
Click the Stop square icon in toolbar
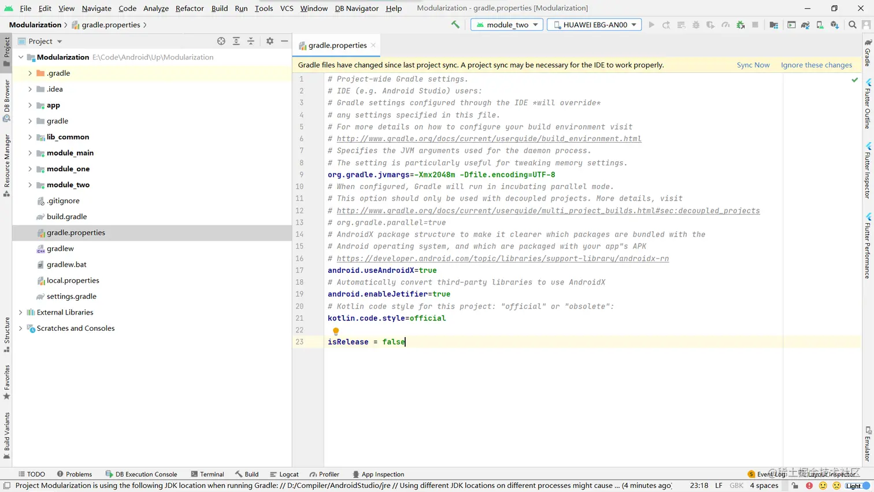coord(755,25)
